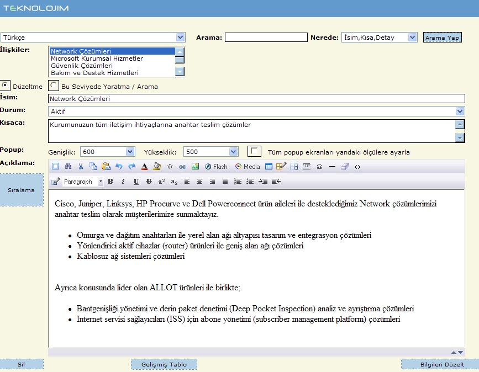479x372 pixels.
Task: Open the font color picker
Action: [x=145, y=166]
